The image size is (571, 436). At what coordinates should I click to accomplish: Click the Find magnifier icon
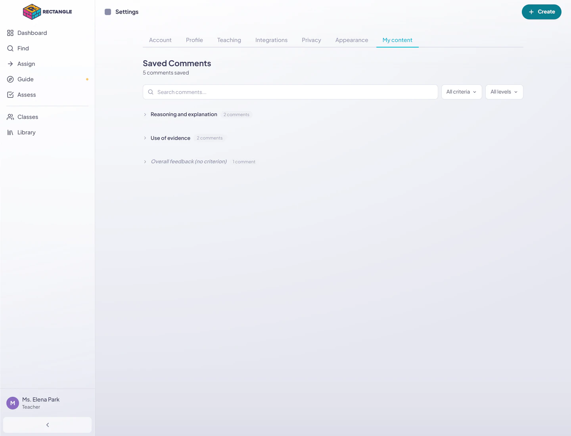[10, 48]
